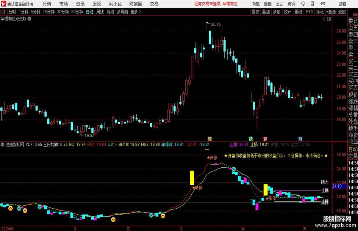Open the 市场 menu
Image resolution: width=358 pixels, height=231 pixels.
pos(64,4)
